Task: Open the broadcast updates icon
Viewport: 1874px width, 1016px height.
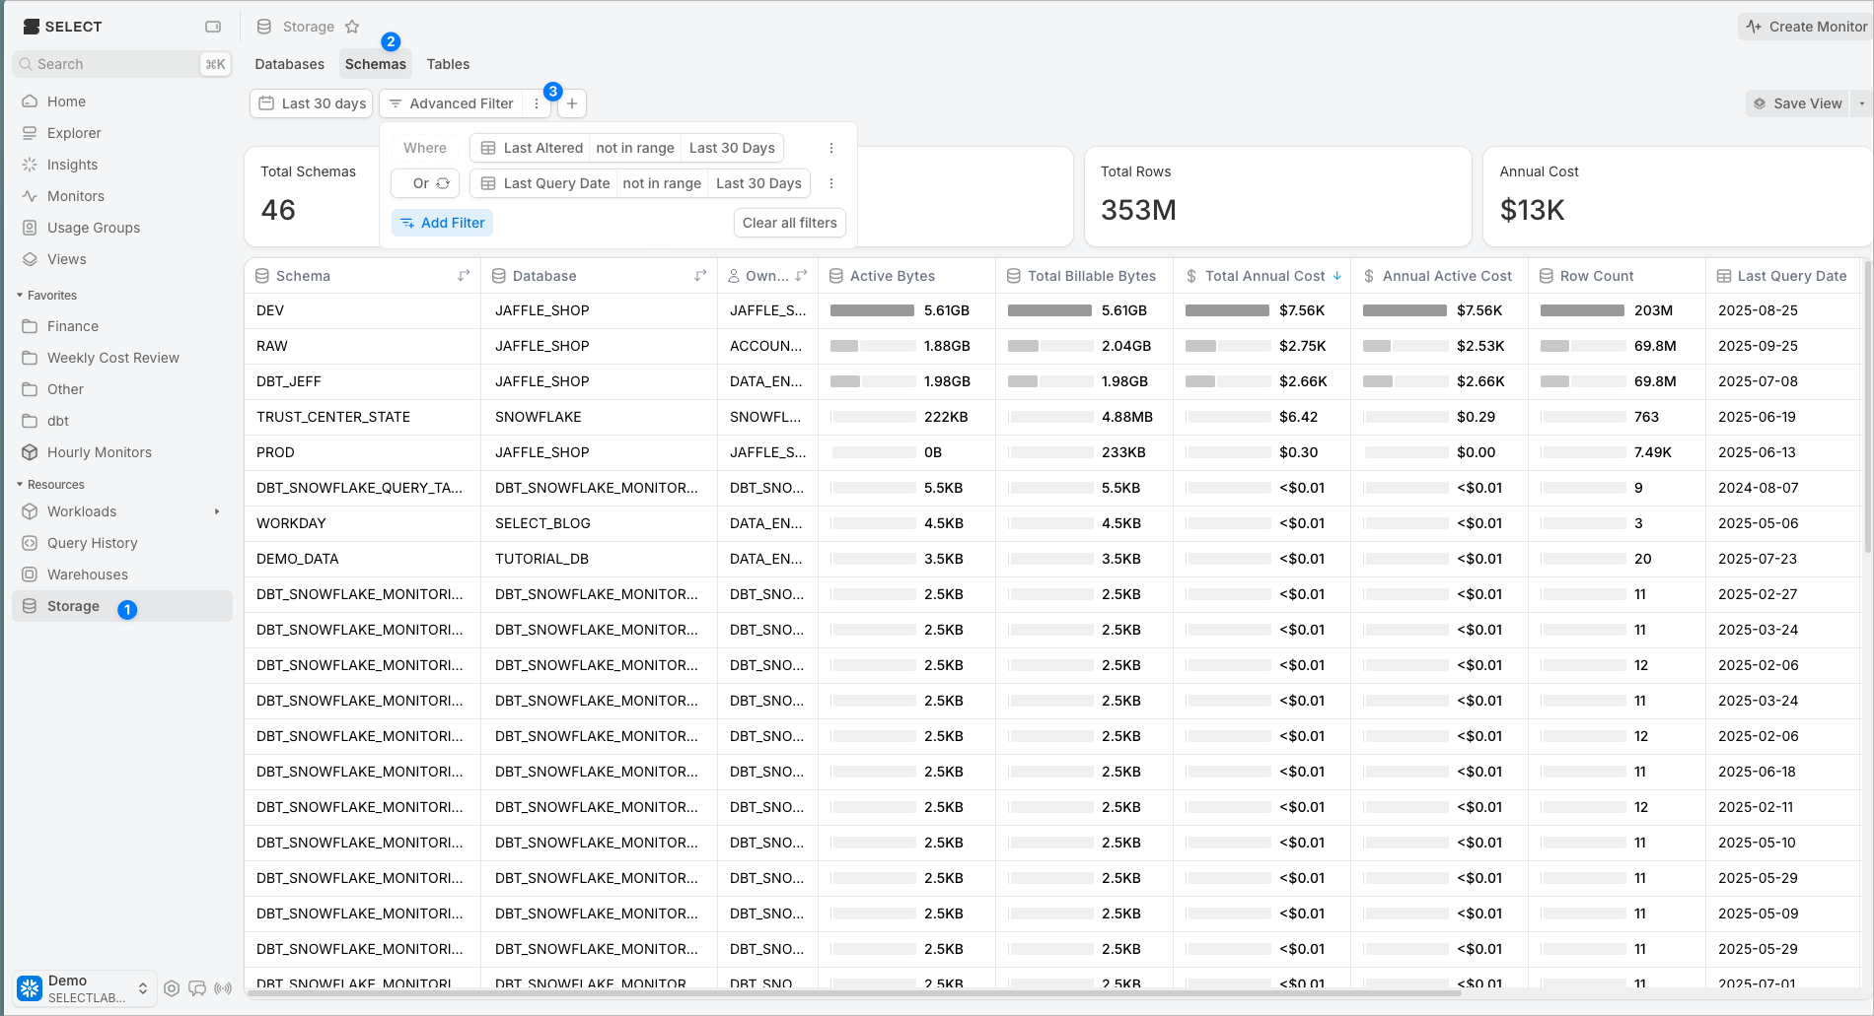Action: click(x=223, y=988)
